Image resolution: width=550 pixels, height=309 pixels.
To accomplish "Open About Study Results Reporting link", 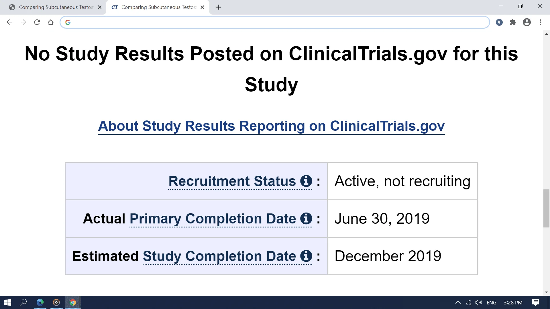I will (271, 126).
